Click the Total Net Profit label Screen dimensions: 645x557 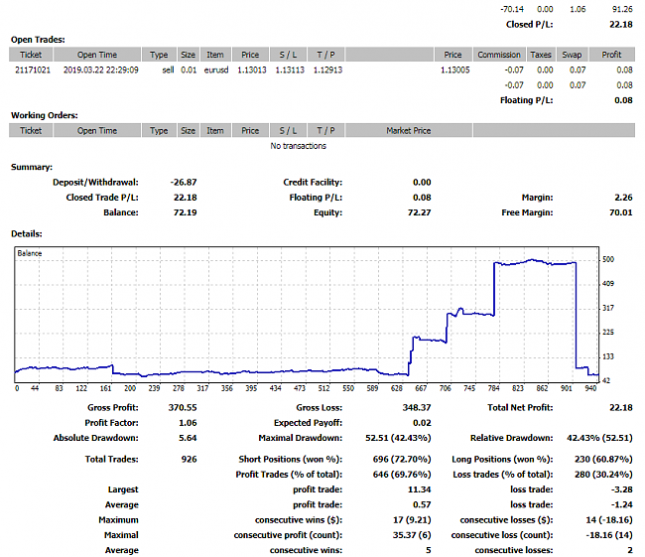coord(520,407)
